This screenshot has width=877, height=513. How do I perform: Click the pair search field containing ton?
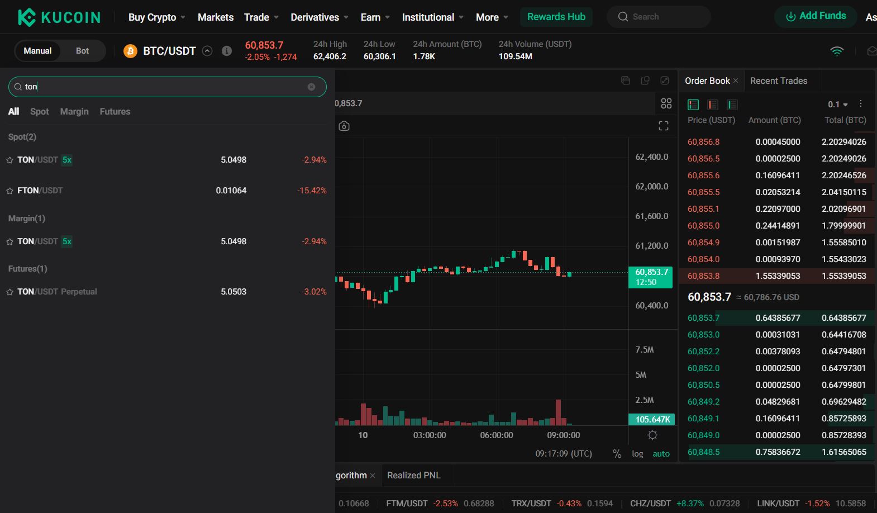point(167,87)
